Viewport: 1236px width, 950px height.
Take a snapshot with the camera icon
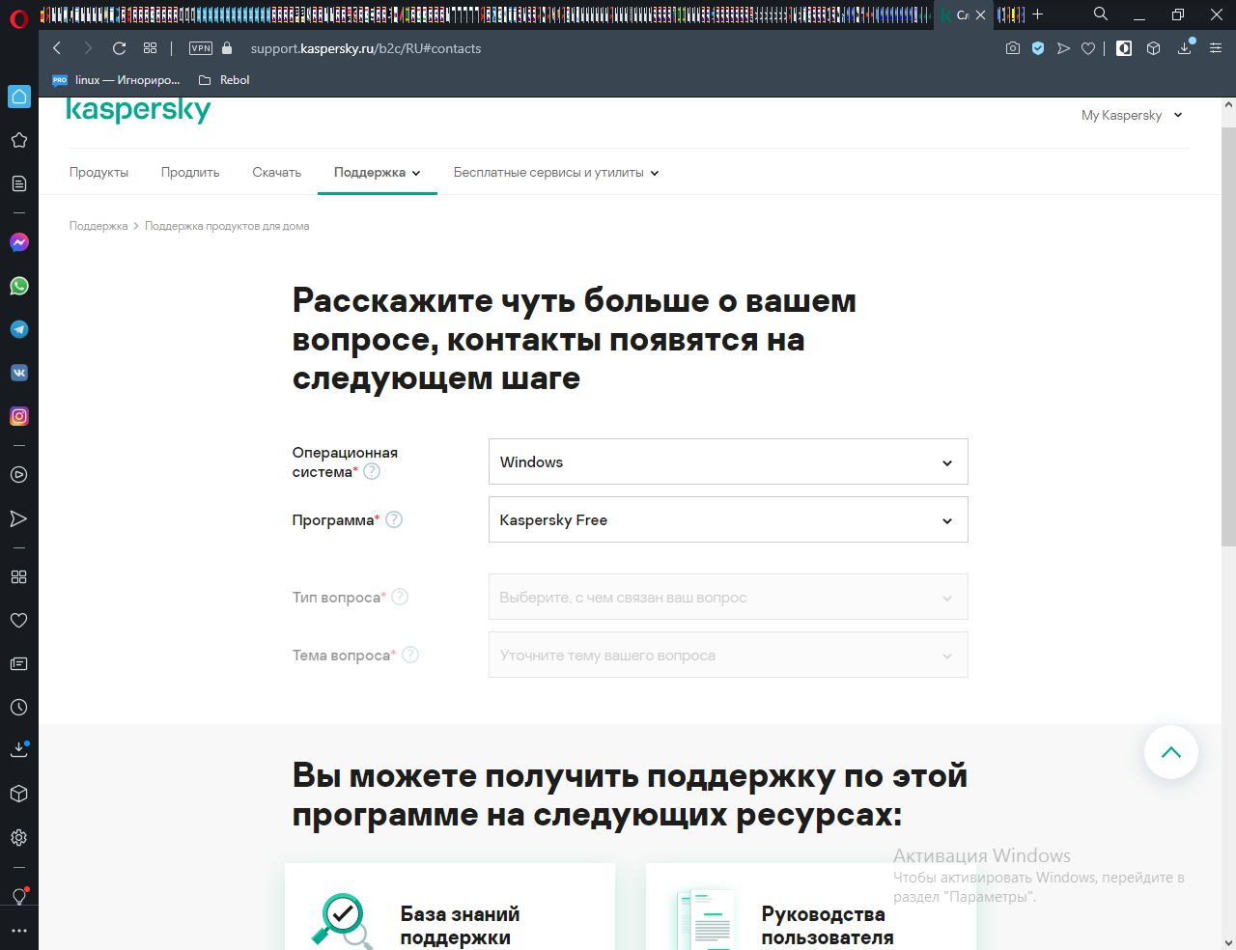pyautogui.click(x=1013, y=48)
